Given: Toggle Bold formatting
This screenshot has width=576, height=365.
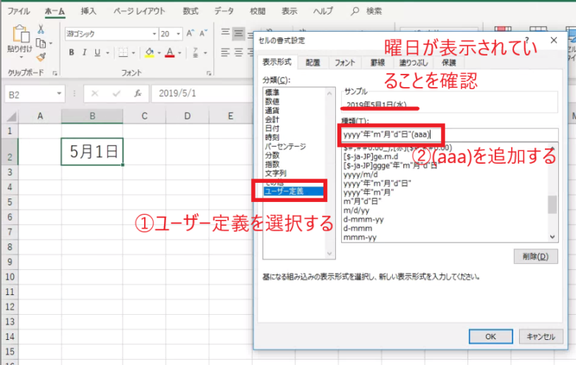Looking at the screenshot, I should click(72, 52).
